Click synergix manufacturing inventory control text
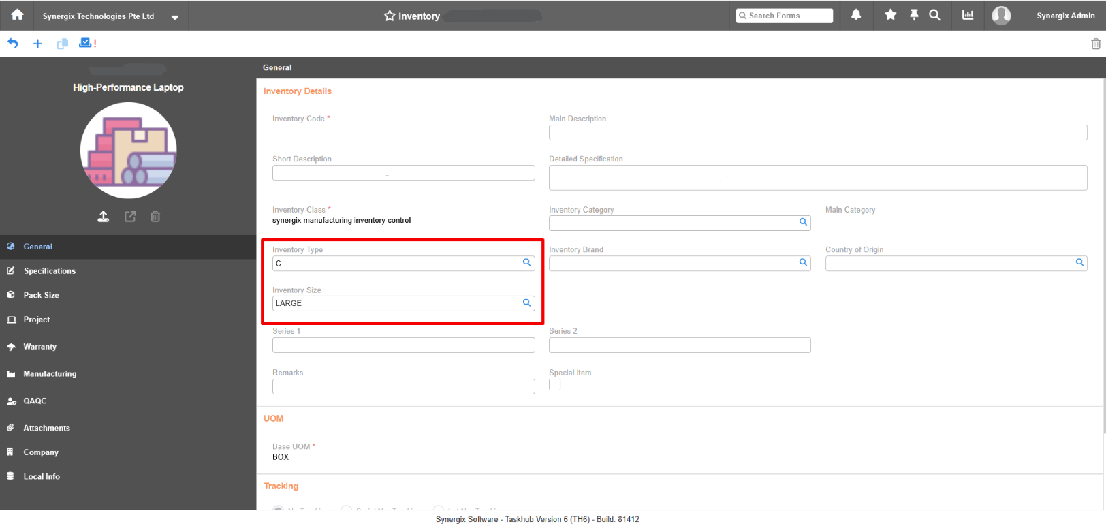 click(342, 221)
